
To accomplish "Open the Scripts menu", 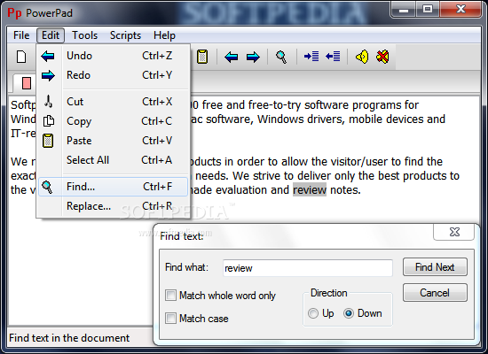I will [x=125, y=35].
